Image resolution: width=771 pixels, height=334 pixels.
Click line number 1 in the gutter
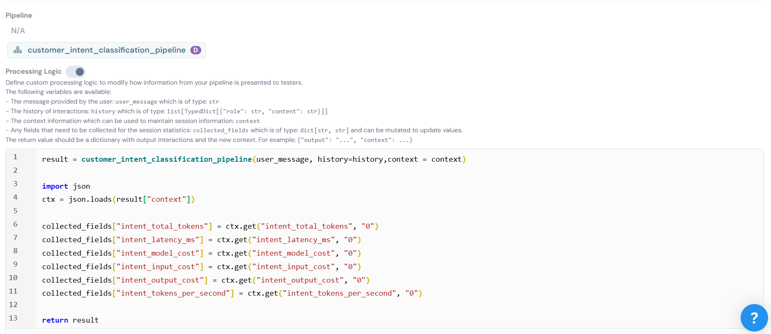pos(15,157)
